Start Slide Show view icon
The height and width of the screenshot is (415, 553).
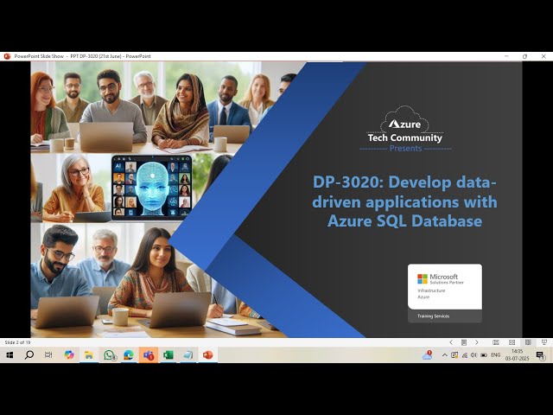pos(544,342)
